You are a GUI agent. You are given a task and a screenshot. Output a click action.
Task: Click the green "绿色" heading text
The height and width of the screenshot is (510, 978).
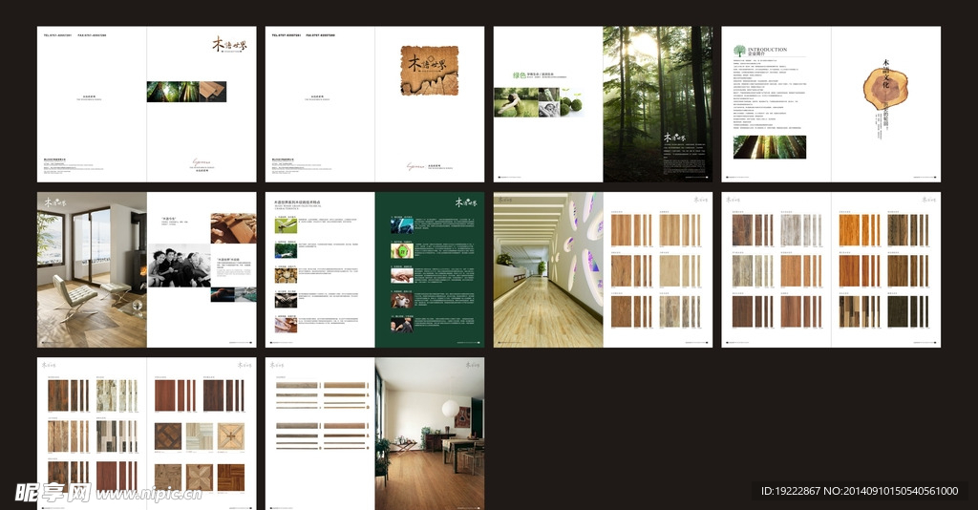coord(519,75)
